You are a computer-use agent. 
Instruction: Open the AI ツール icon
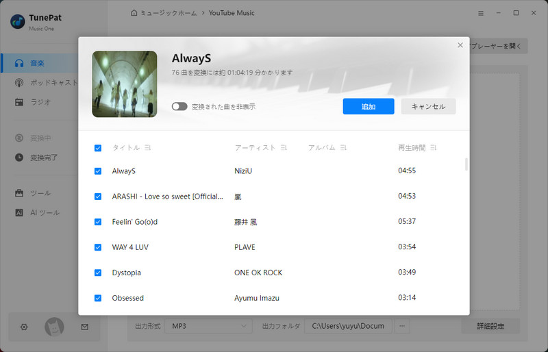pyautogui.click(x=19, y=212)
